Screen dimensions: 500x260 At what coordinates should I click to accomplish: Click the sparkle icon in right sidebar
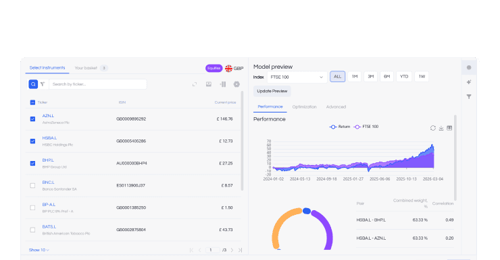469,82
